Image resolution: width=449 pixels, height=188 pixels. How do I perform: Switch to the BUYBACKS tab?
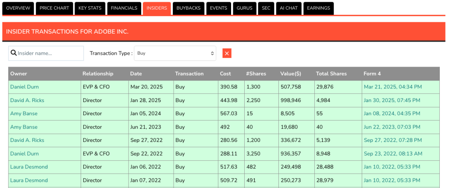[189, 8]
